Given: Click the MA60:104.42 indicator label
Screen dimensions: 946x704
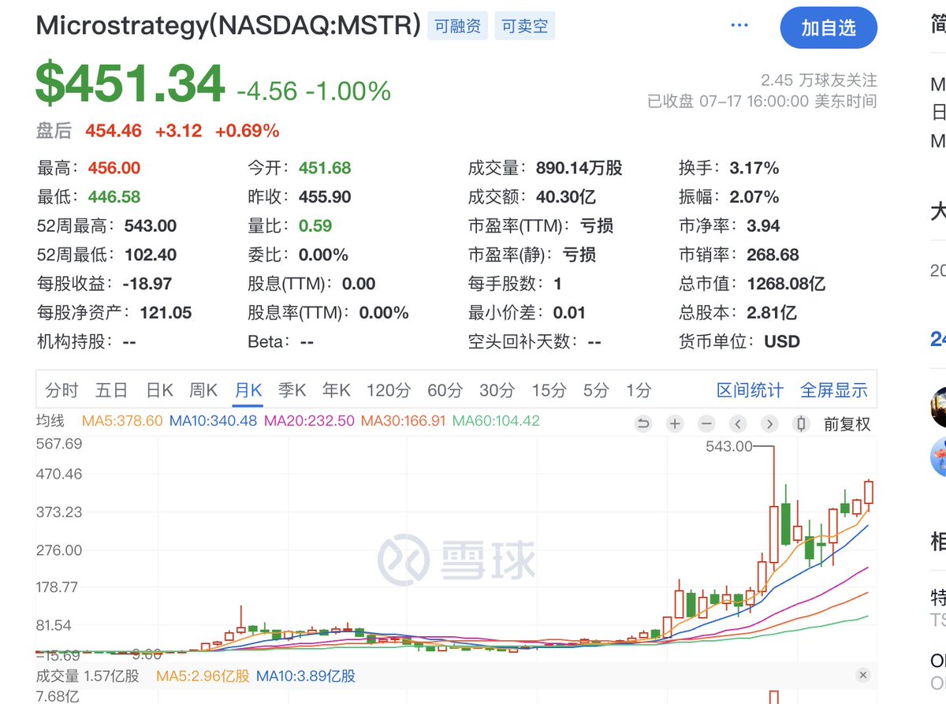Looking at the screenshot, I should [496, 421].
